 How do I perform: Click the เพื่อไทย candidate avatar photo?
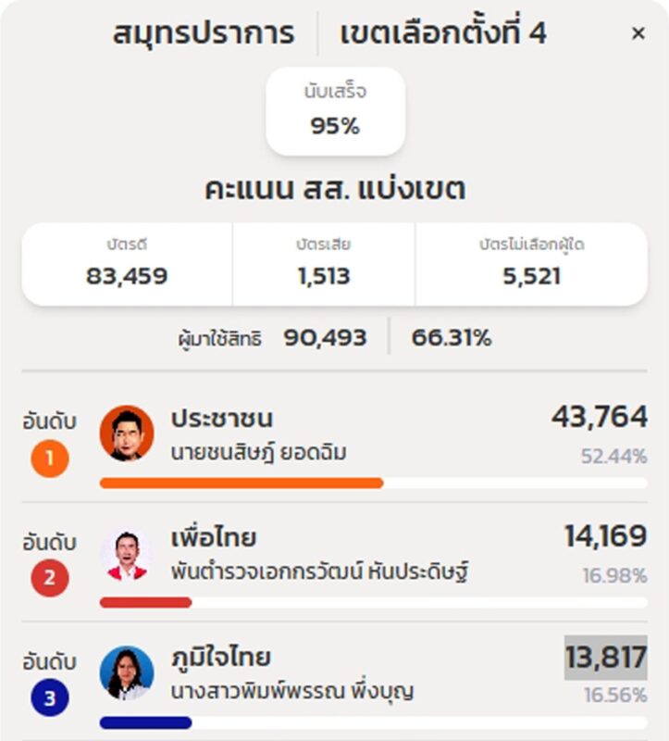(x=126, y=554)
